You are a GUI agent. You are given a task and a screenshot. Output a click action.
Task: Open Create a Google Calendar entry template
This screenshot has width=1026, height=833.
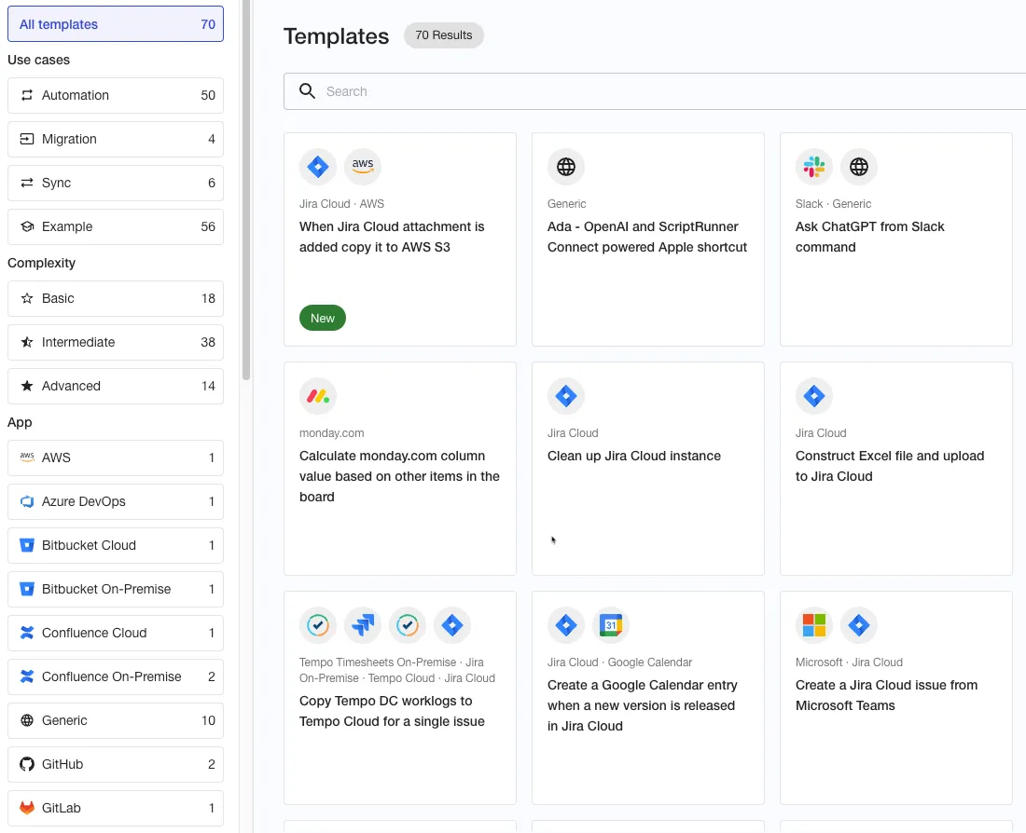pyautogui.click(x=648, y=698)
